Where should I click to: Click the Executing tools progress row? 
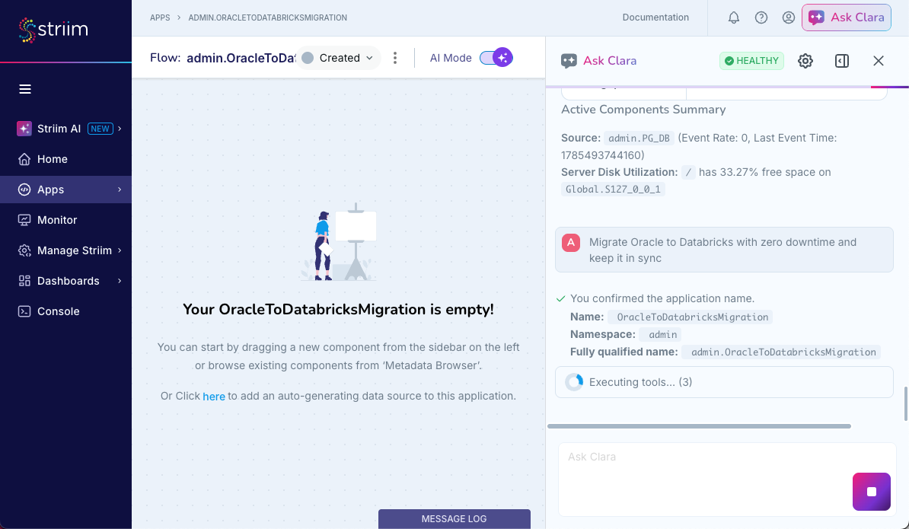point(724,382)
